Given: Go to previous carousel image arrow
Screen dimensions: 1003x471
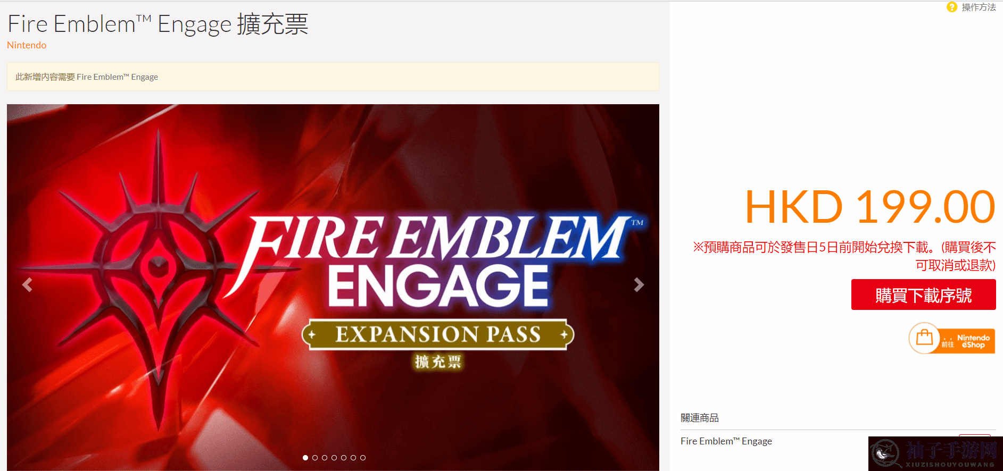Looking at the screenshot, I should tap(27, 285).
